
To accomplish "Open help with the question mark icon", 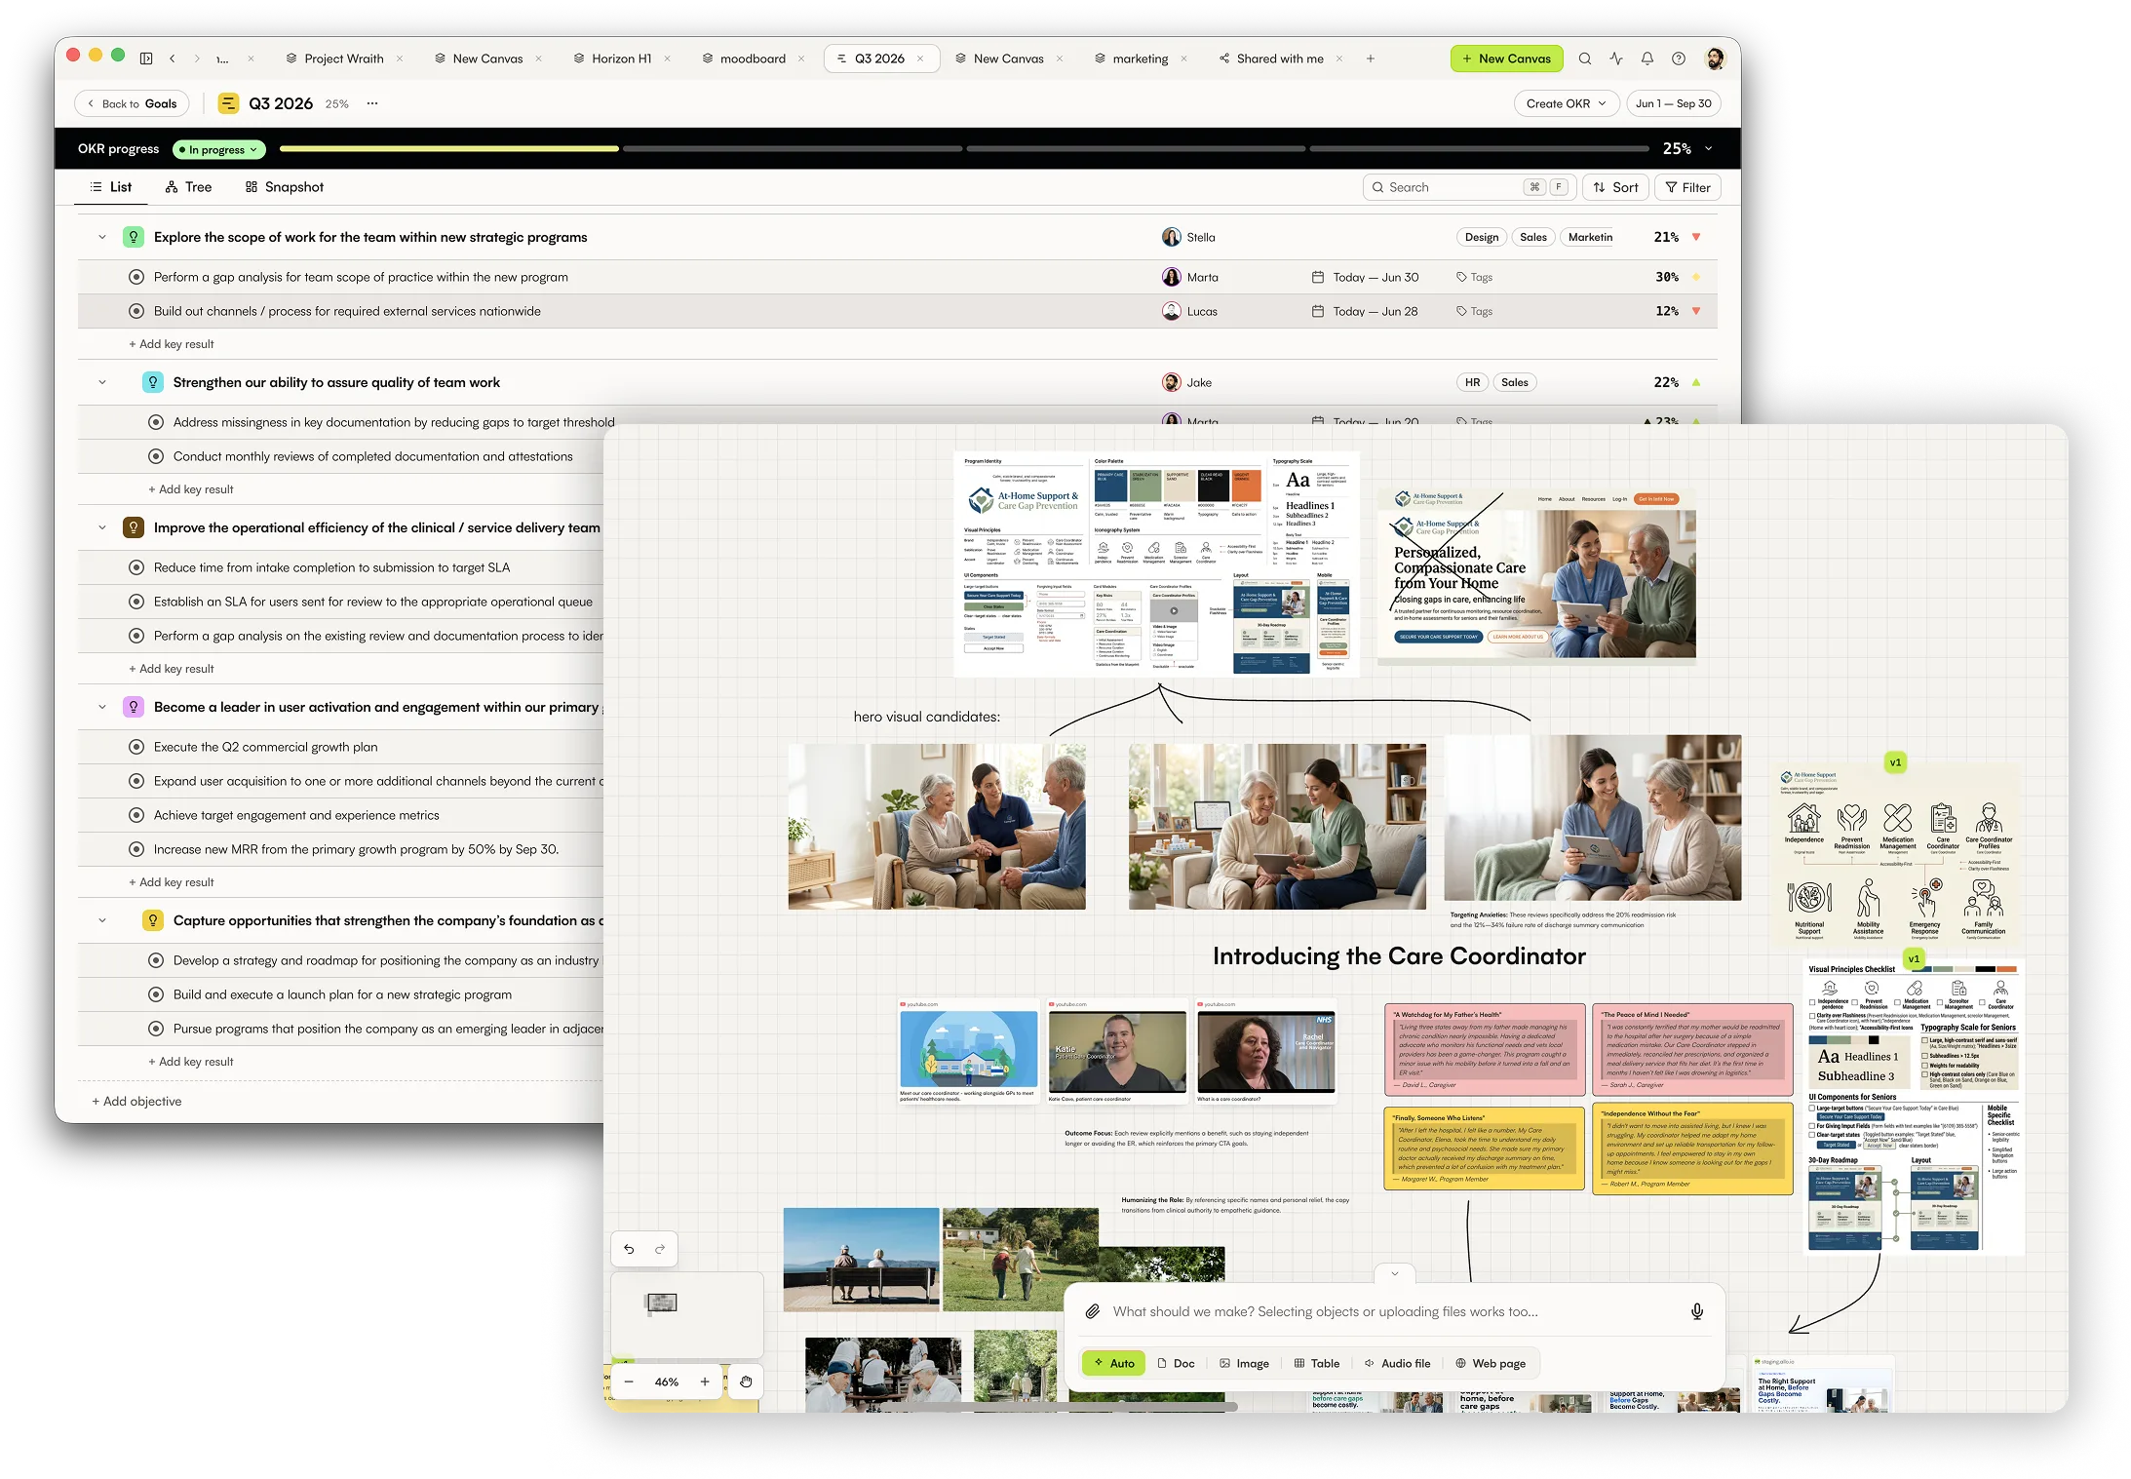I will [x=1679, y=58].
